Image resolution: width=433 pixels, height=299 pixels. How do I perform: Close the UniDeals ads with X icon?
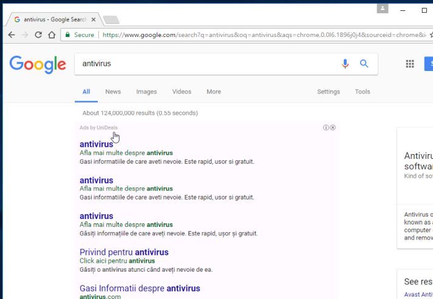[333, 127]
